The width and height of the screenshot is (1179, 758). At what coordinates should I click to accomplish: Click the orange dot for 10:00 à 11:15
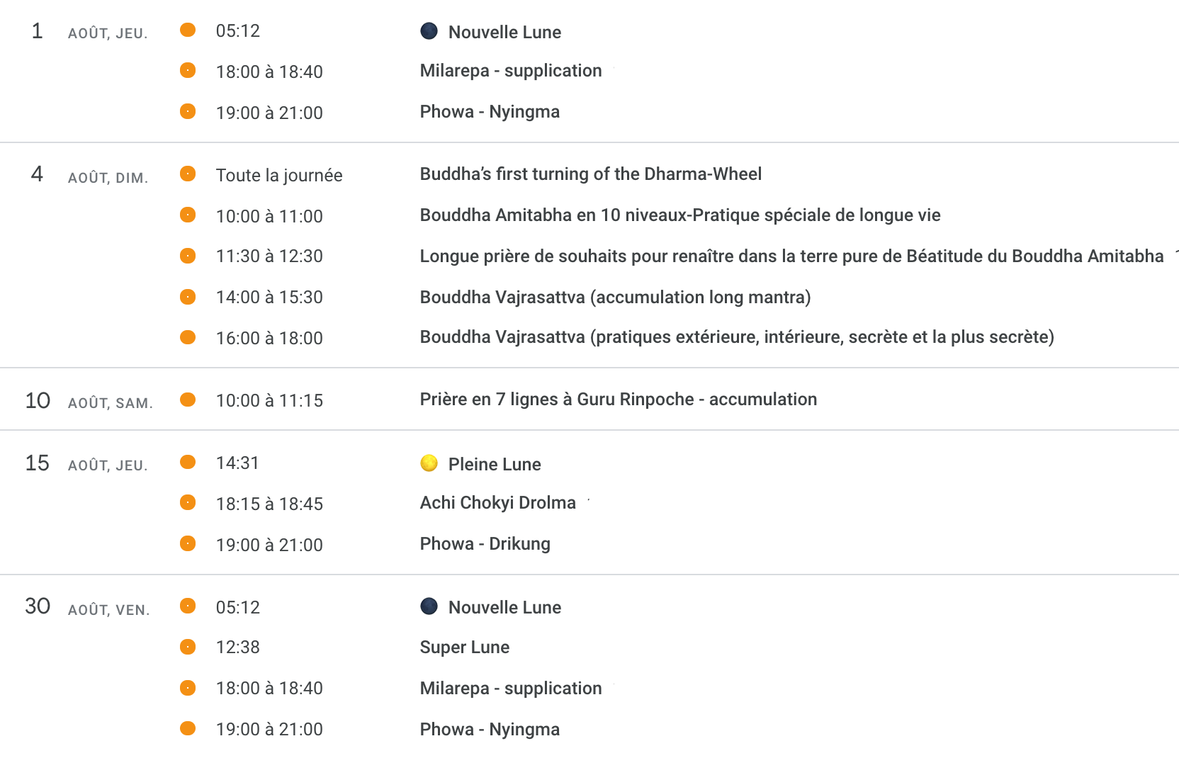pyautogui.click(x=188, y=400)
